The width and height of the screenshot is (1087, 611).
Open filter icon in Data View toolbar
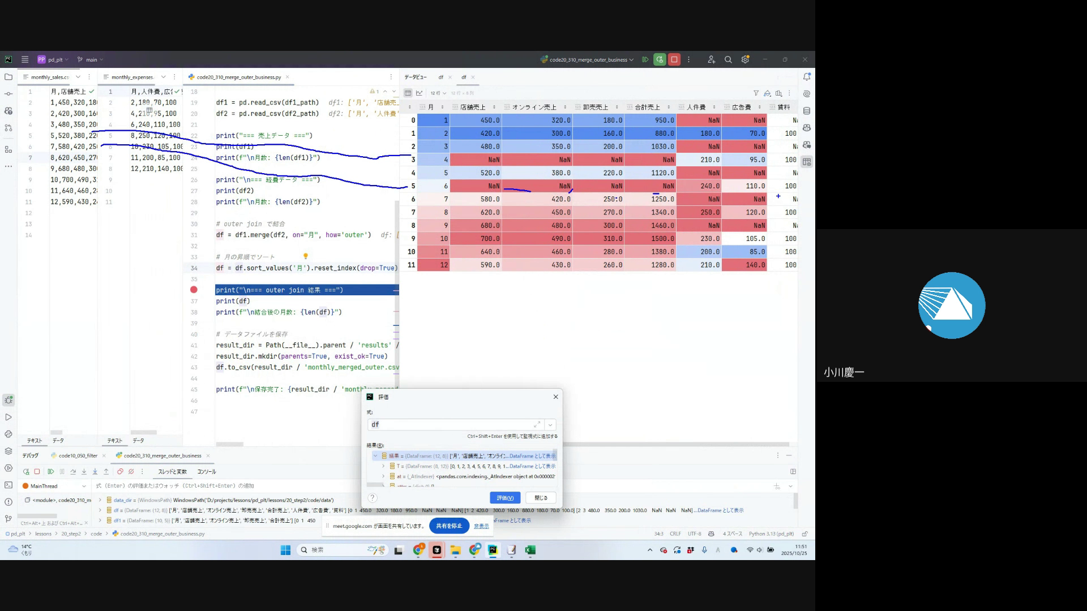click(x=756, y=93)
